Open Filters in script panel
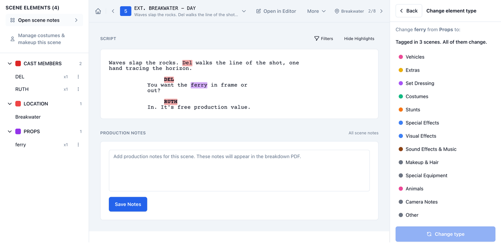501x250 pixels. pyautogui.click(x=324, y=39)
